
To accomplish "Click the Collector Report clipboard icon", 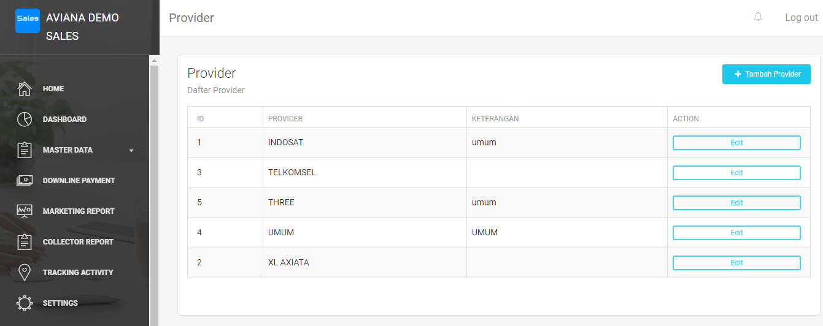I will pos(25,242).
